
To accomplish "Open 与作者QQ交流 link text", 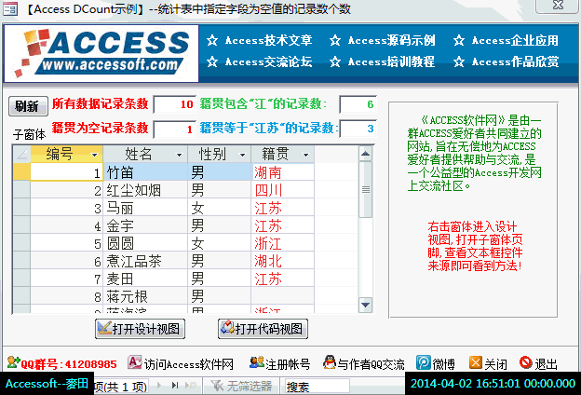I will [371, 364].
